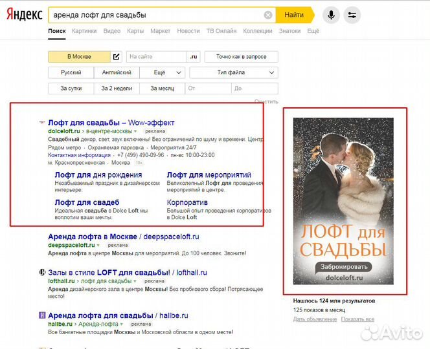Screen dimensions: 430x349
Task: Click the На сайте input field
Action: click(x=156, y=57)
